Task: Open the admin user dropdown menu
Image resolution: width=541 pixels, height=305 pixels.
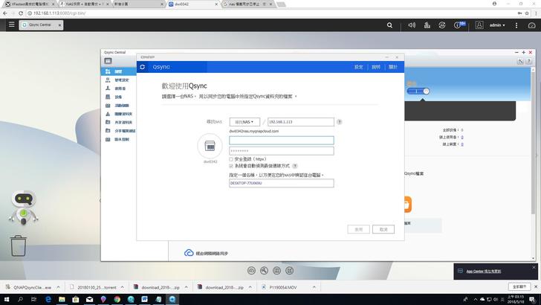Action: click(497, 25)
